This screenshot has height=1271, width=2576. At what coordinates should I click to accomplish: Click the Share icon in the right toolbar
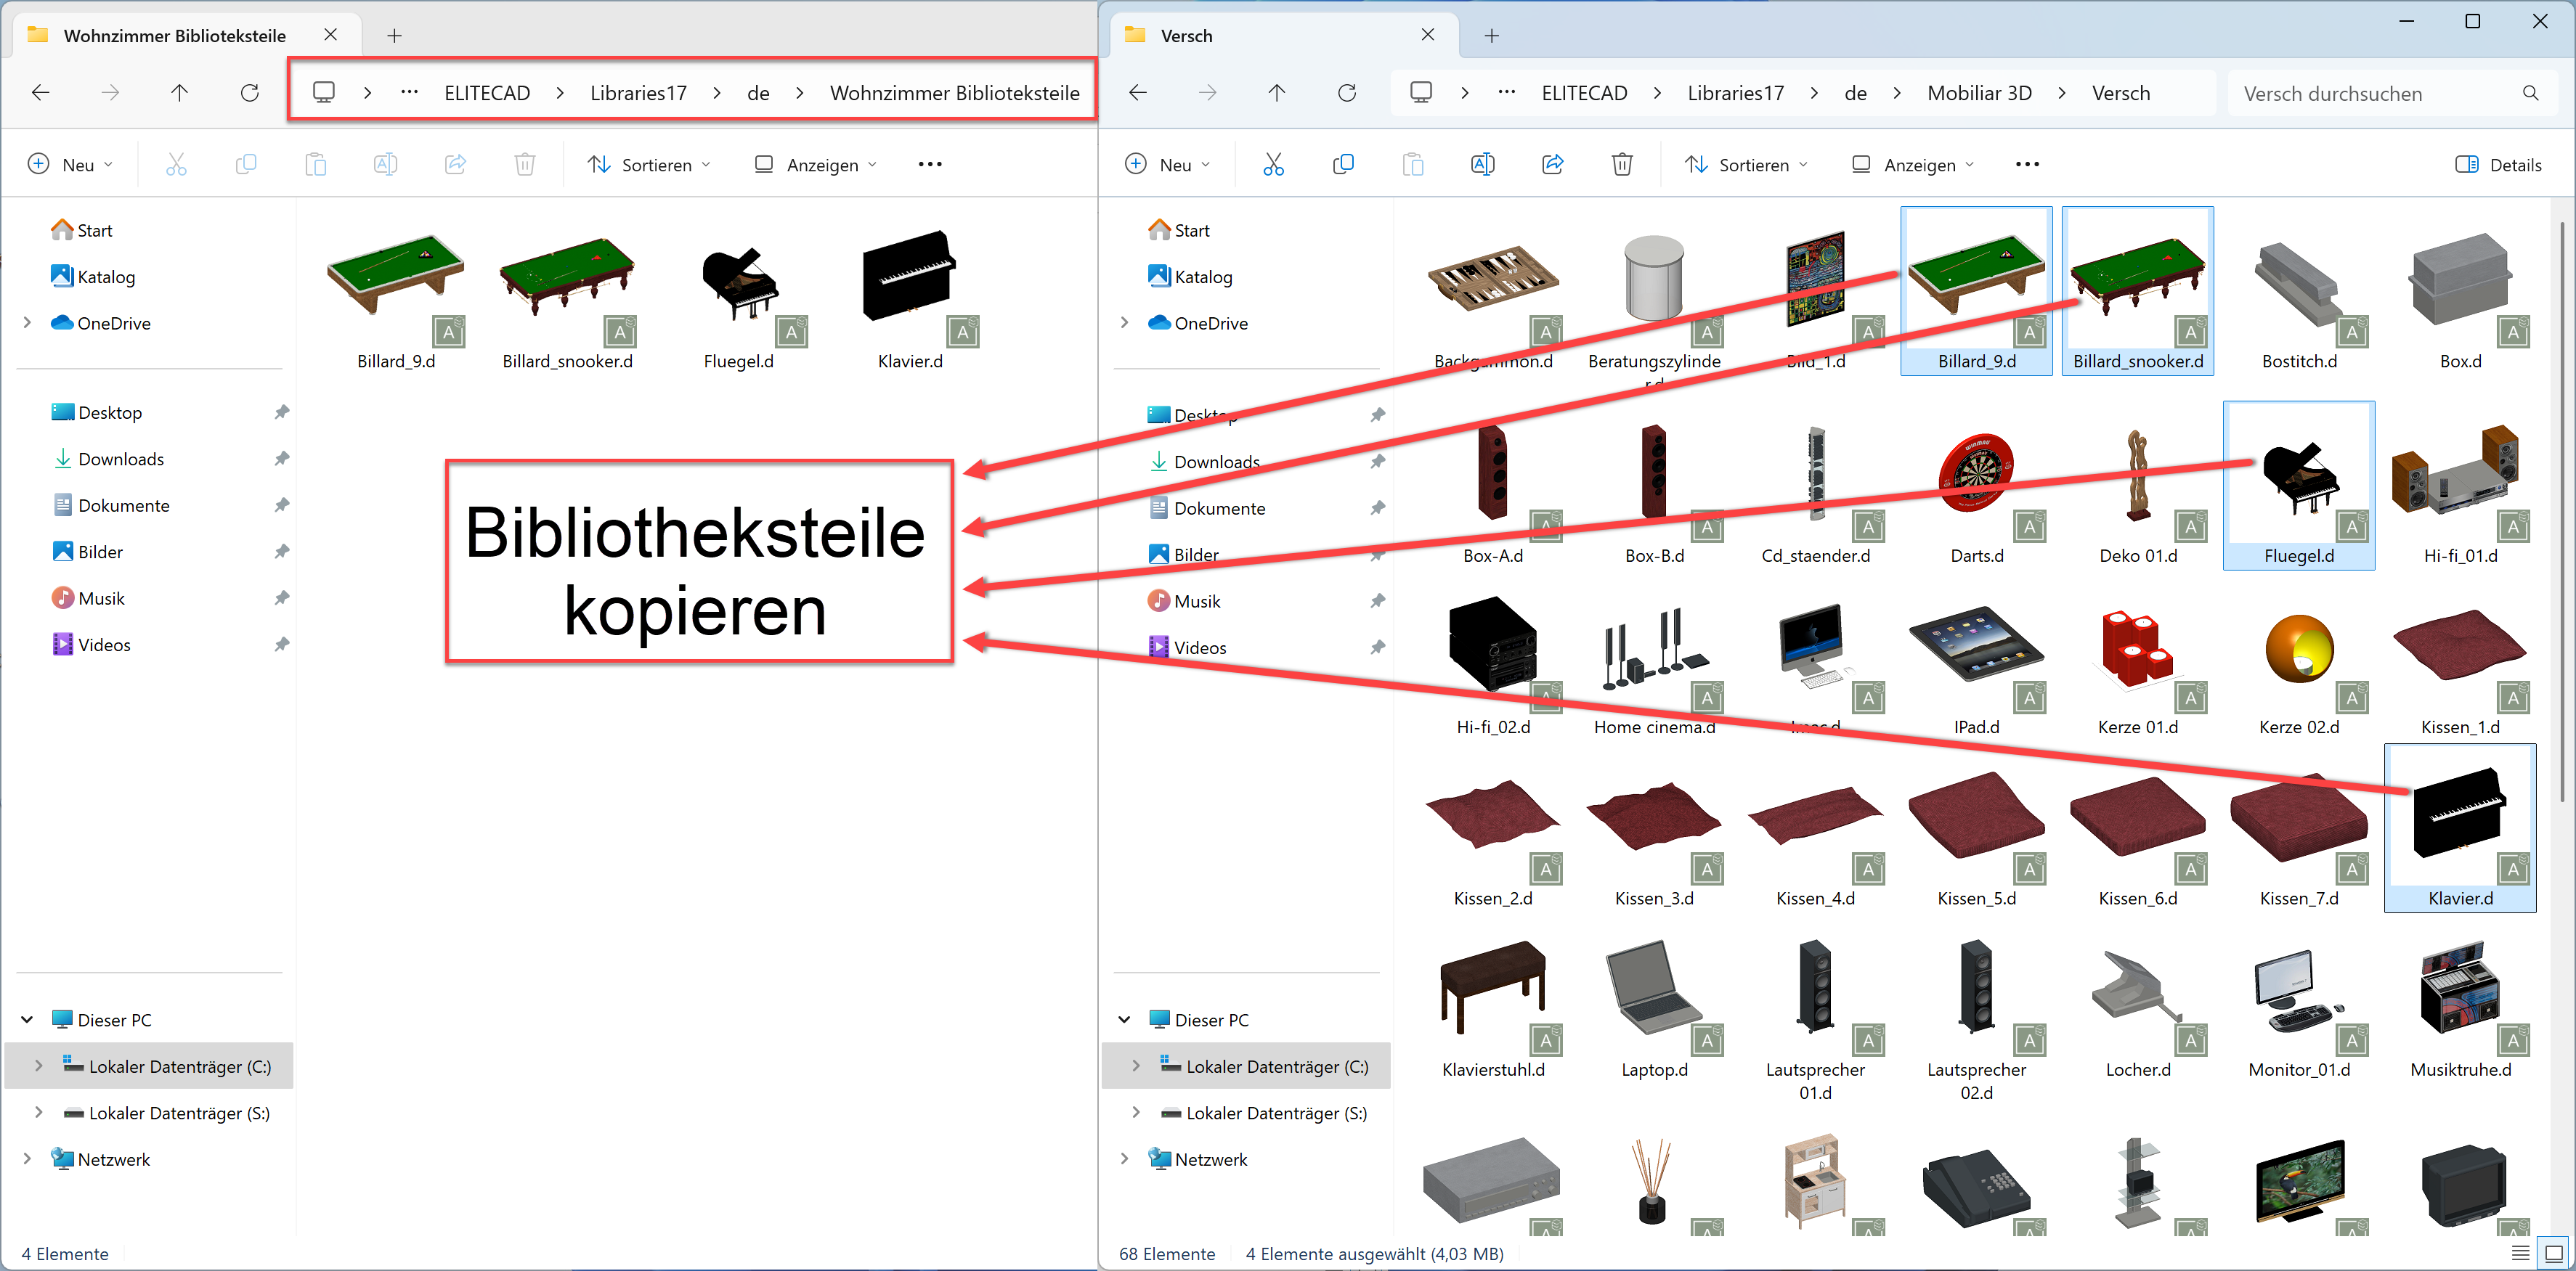pos(1553,164)
